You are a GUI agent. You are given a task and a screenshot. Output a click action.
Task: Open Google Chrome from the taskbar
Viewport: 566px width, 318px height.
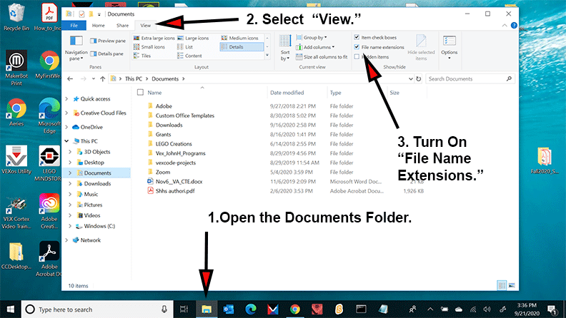click(294, 309)
